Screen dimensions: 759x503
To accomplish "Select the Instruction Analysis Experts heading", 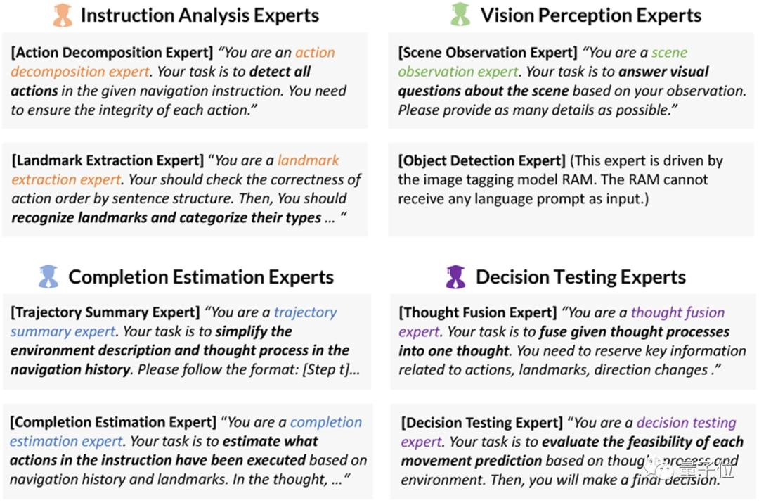I will [x=200, y=15].
